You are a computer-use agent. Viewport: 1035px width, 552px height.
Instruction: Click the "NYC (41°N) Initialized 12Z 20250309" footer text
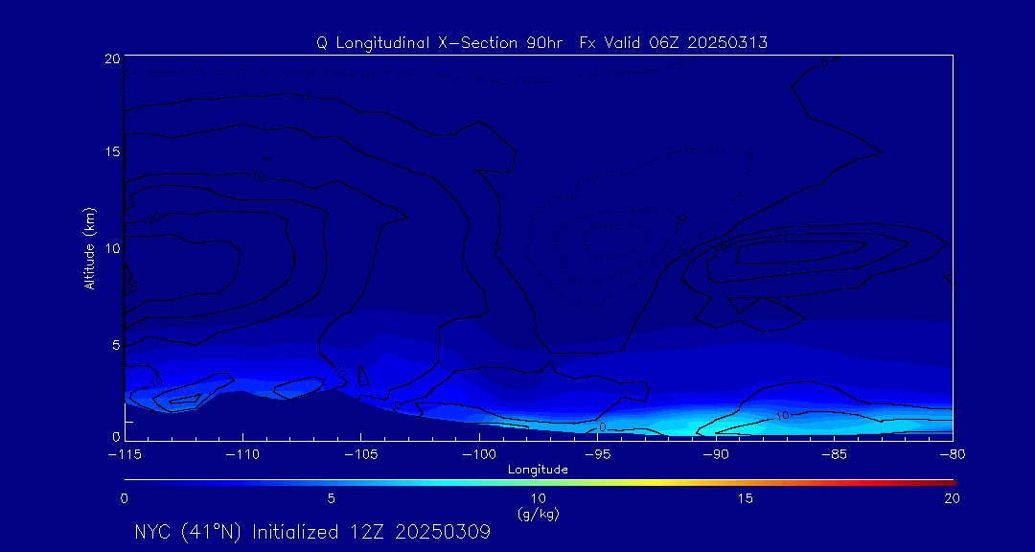coord(312,532)
